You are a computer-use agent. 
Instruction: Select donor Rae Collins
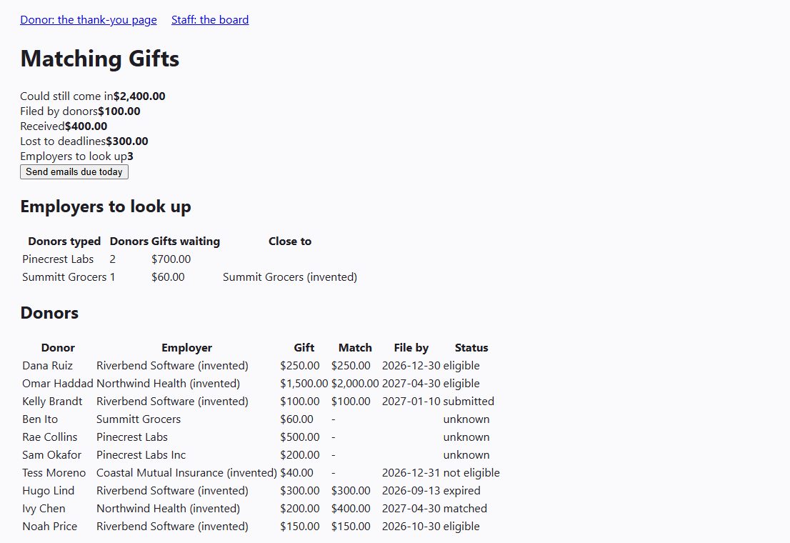pyautogui.click(x=50, y=437)
